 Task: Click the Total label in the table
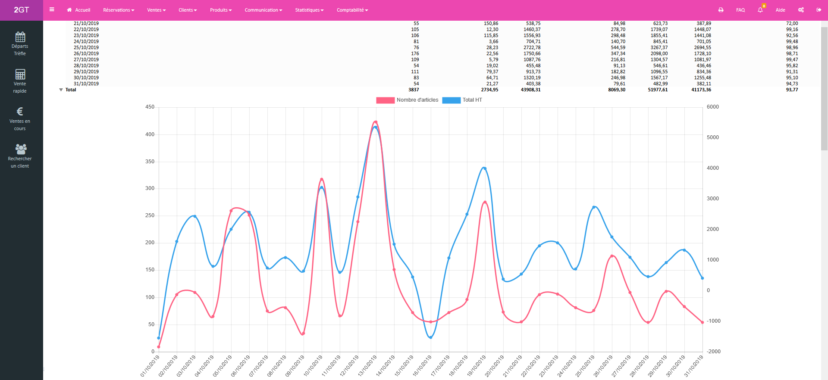(71, 90)
